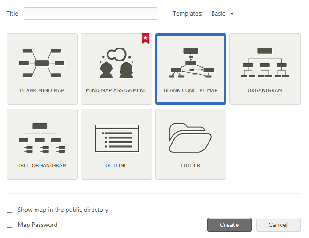Select the Organigram chart icon
Screen dimensions: 309x238
pos(265,63)
